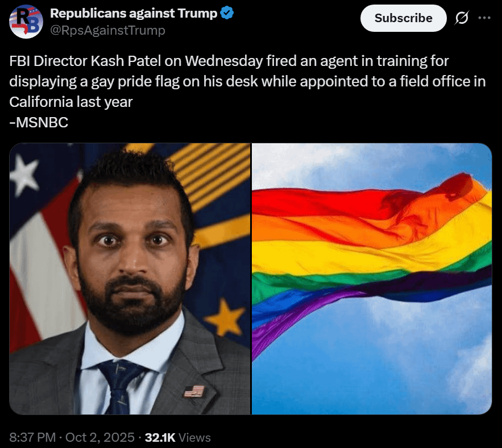Click the Oct 2, 2025 date link
Viewport: 502px width, 448px height.
[100, 437]
